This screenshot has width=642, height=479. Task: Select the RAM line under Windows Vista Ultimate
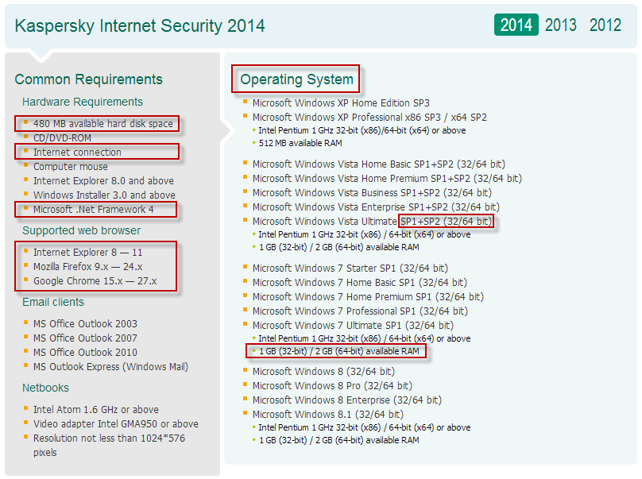[x=339, y=247]
